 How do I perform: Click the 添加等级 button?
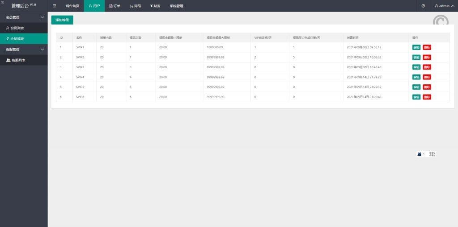[62, 20]
